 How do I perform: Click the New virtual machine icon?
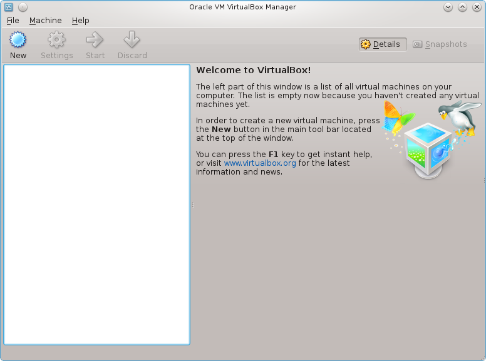click(18, 41)
